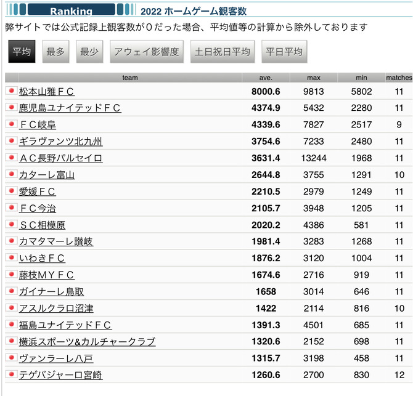The width and height of the screenshot is (413, 396).
Task: Open the ＳＣ相模原 team link
Action: tap(42, 225)
